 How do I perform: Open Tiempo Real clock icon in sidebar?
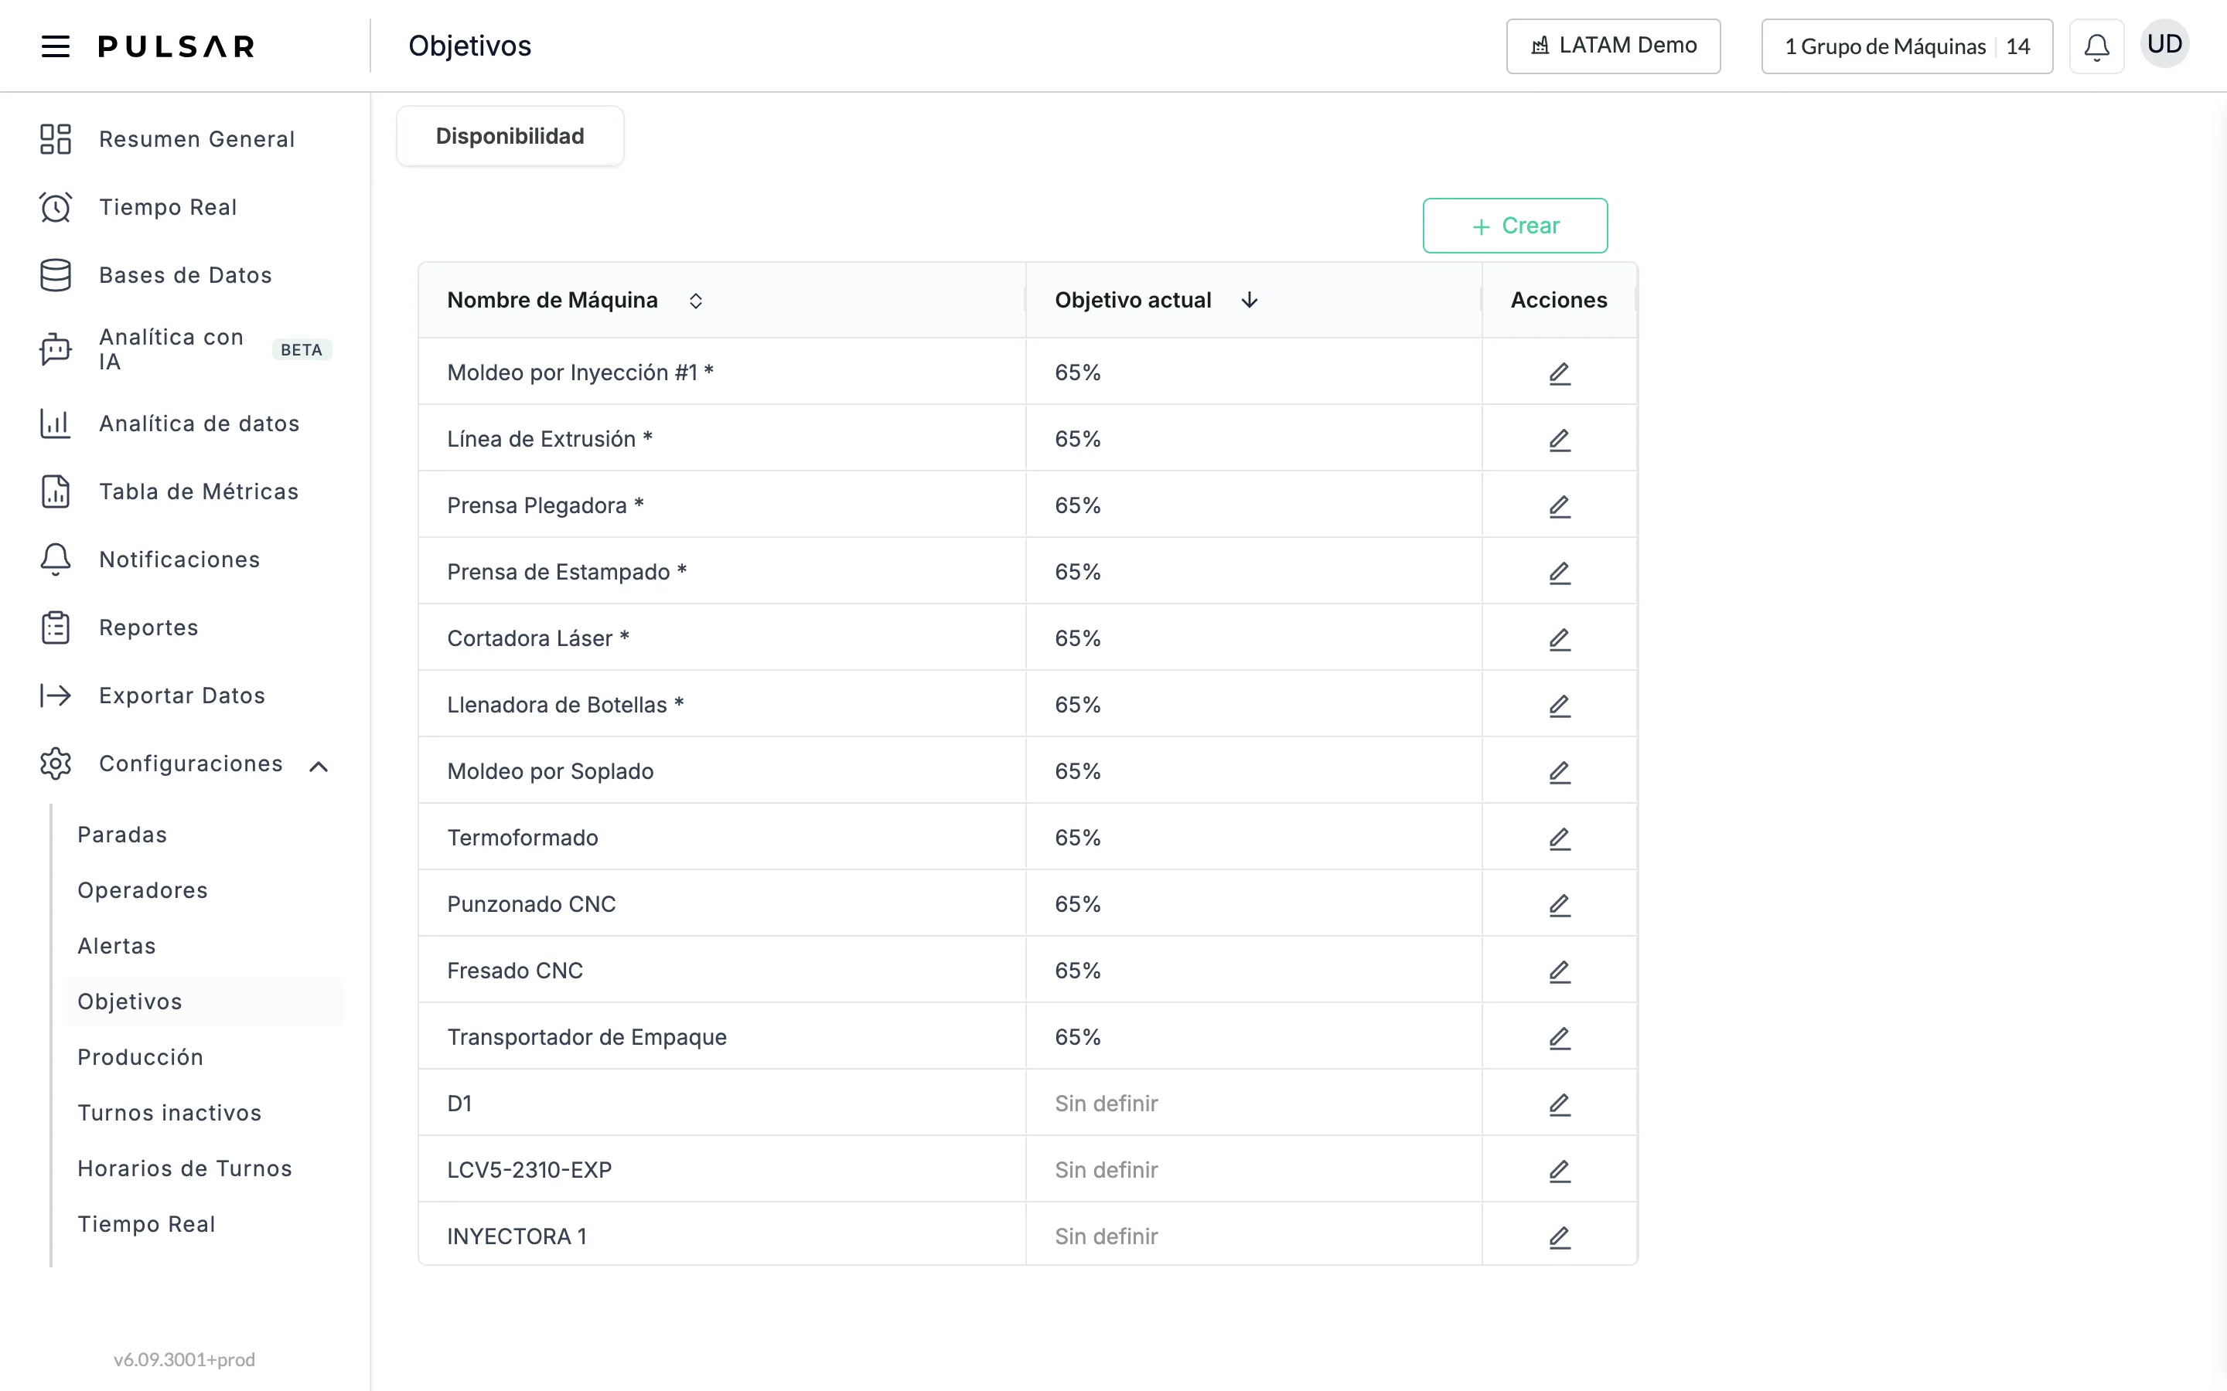coord(55,207)
